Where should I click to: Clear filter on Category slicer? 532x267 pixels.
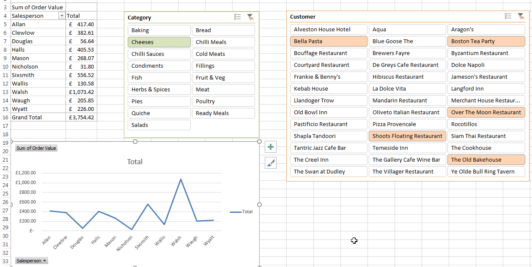250,17
